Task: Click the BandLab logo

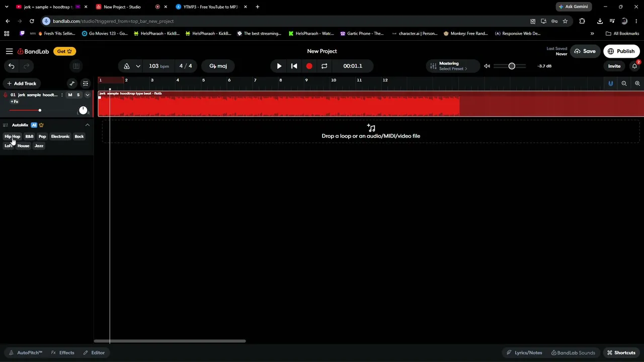Action: click(33, 51)
